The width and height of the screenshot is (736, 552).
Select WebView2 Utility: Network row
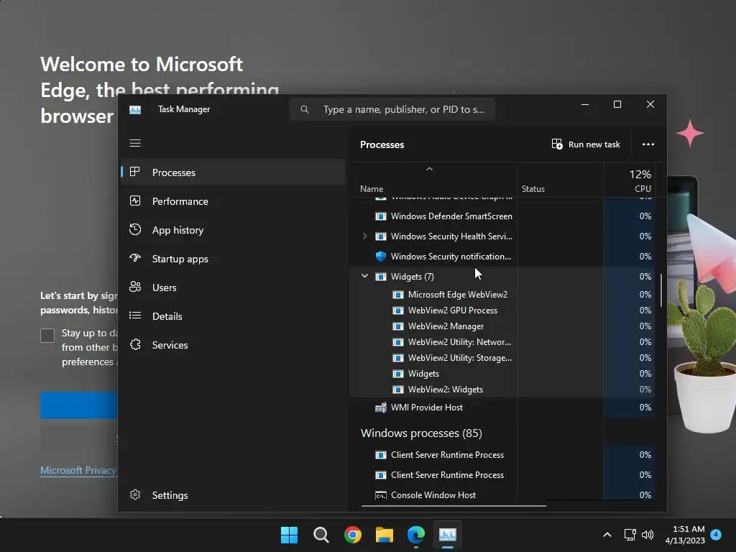pos(502,341)
